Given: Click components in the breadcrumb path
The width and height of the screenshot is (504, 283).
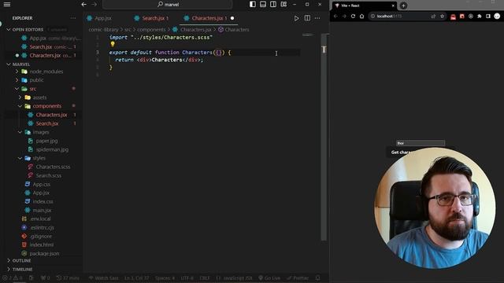Looking at the screenshot, I should 151,30.
